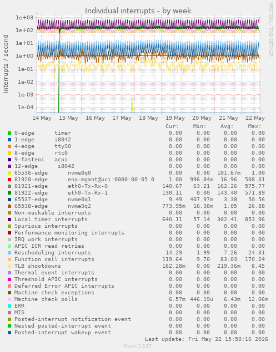Click the Munin 2.0.57 footer text
276x352 pixels.
click(x=138, y=346)
